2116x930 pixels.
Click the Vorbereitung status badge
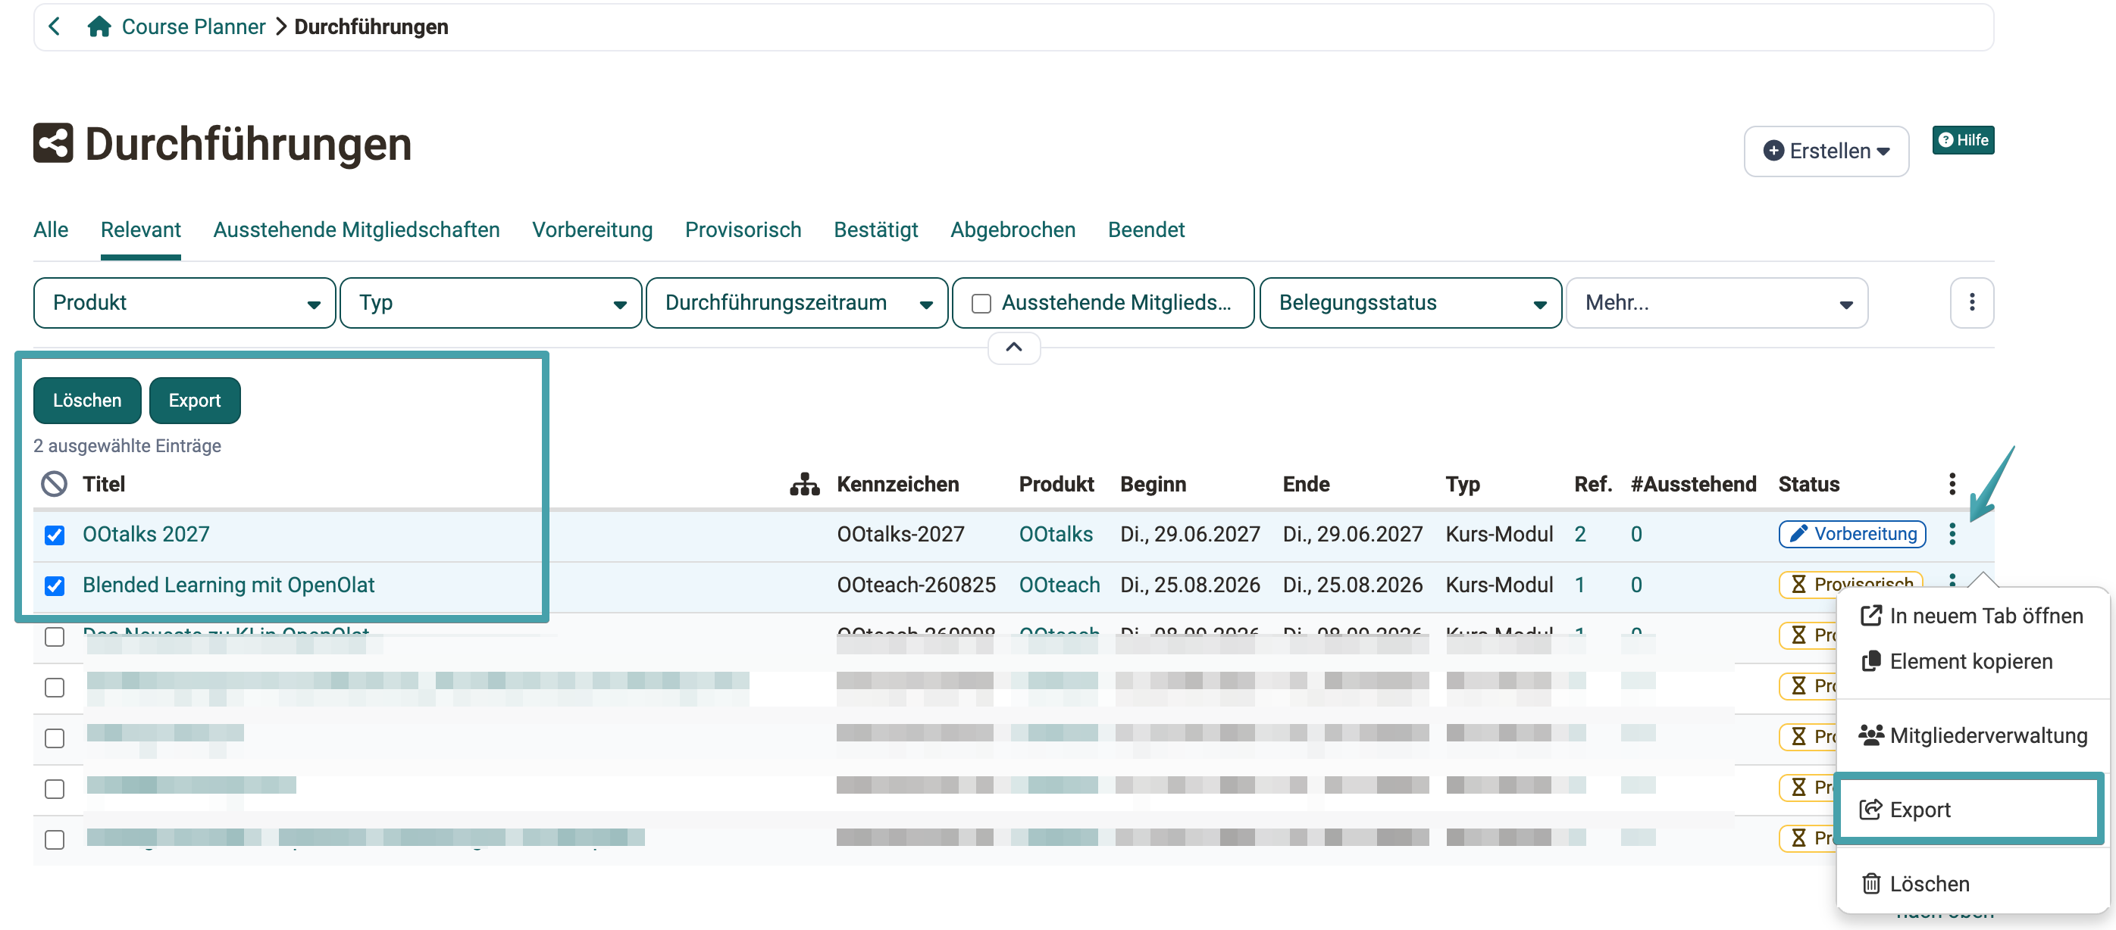pos(1851,535)
